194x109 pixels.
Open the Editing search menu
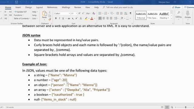(x=179, y=15)
